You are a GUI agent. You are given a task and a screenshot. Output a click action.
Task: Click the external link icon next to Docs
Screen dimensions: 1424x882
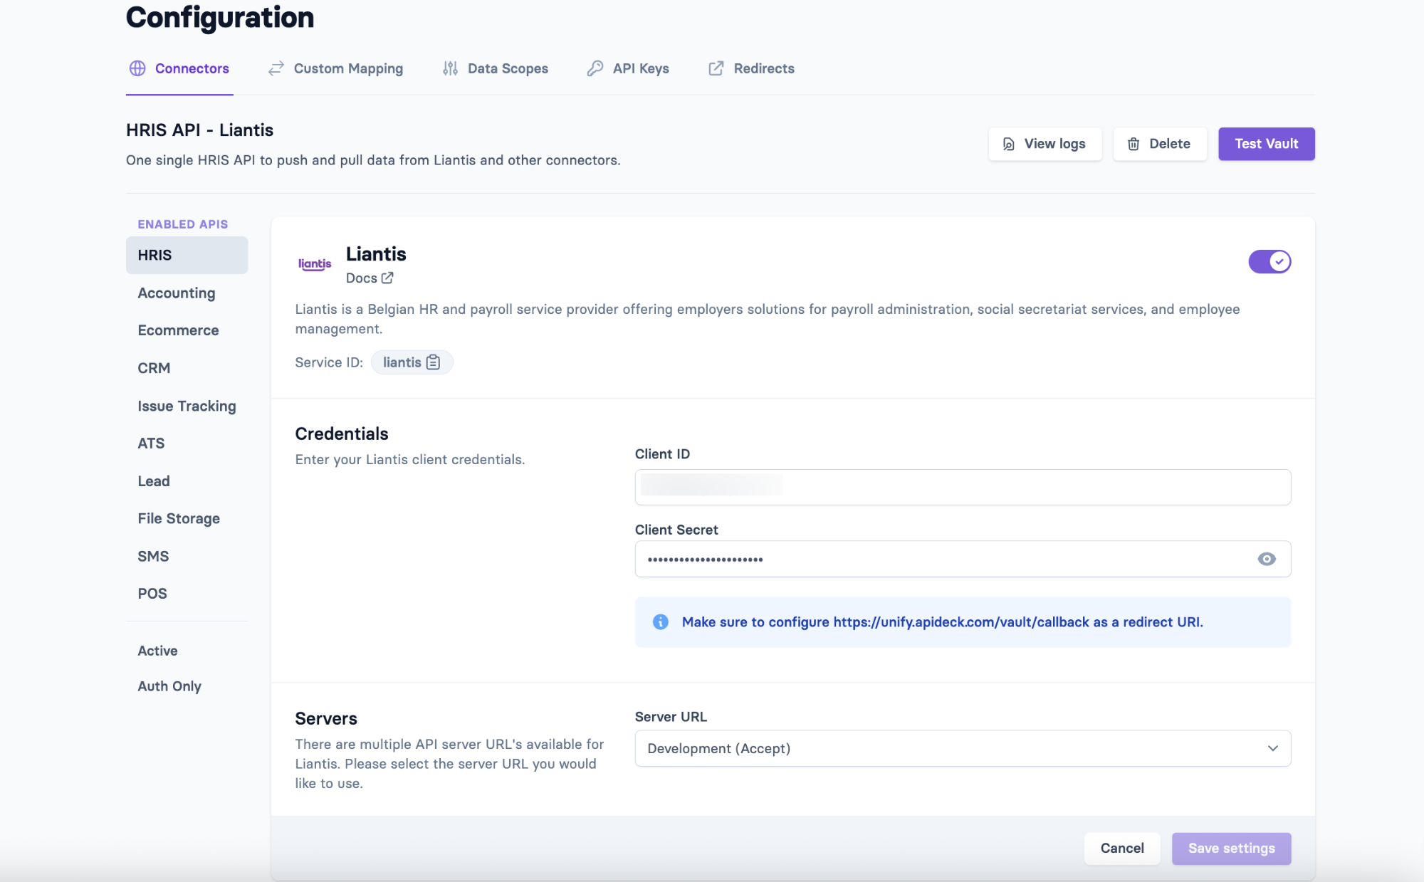387,278
